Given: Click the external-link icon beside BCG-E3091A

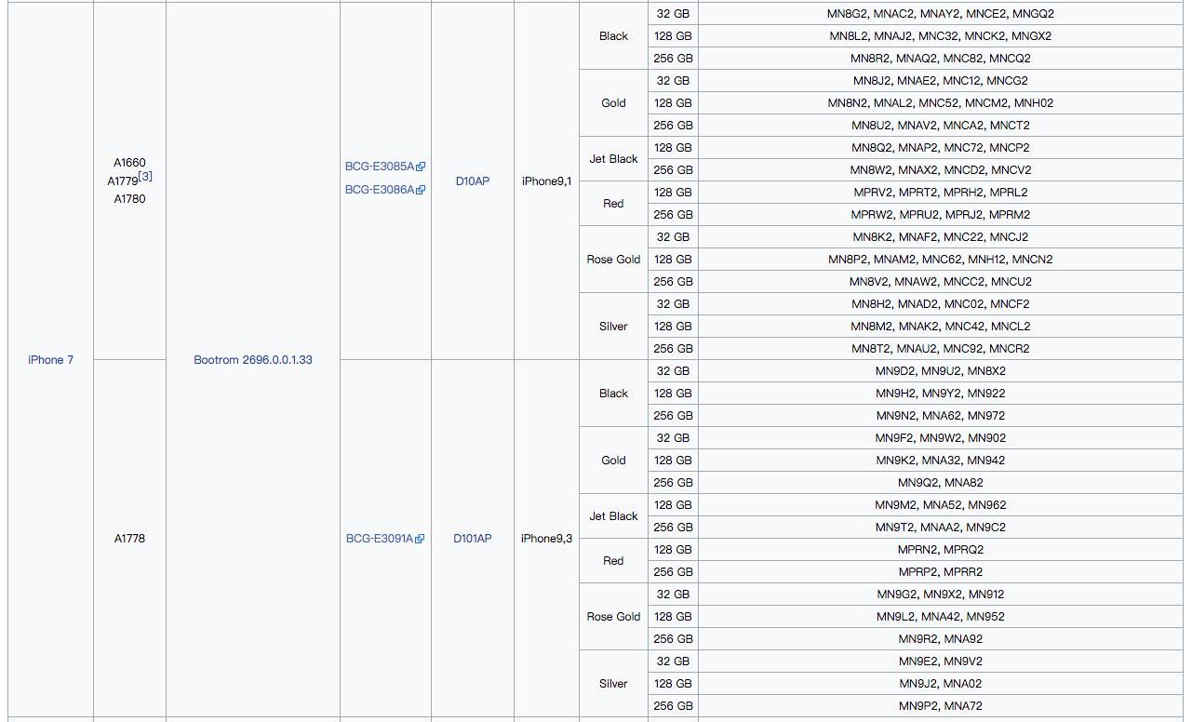Looking at the screenshot, I should coord(420,539).
